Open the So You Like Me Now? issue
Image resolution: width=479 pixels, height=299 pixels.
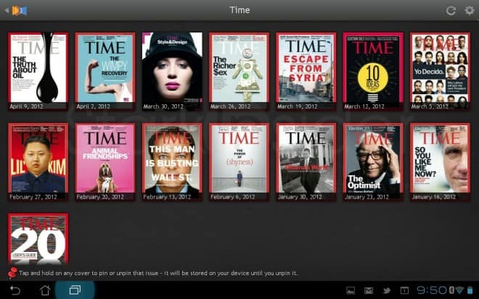click(x=440, y=159)
